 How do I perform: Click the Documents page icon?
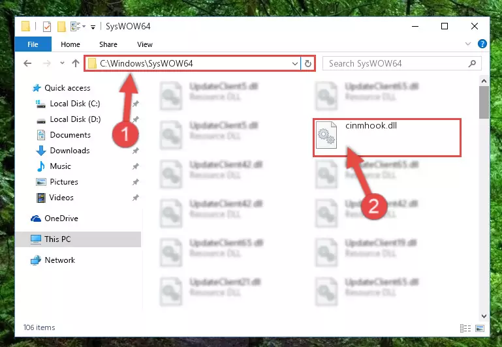coord(41,135)
